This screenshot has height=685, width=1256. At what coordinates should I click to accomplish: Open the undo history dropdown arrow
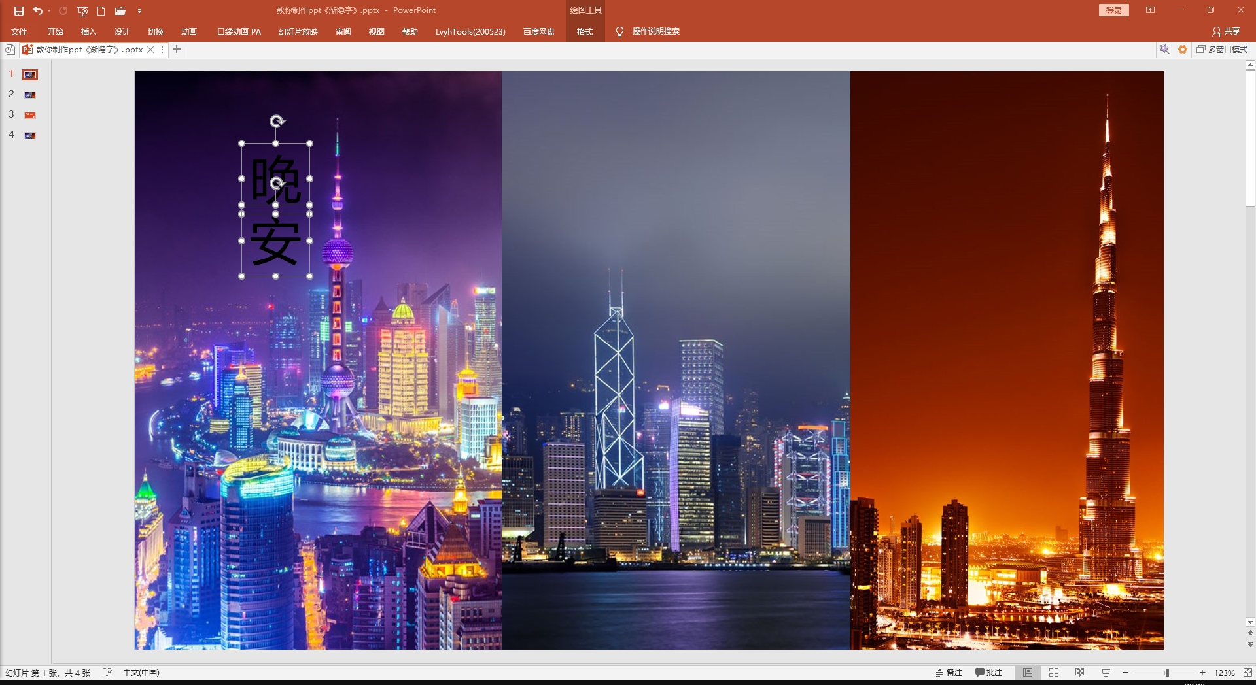(x=49, y=10)
